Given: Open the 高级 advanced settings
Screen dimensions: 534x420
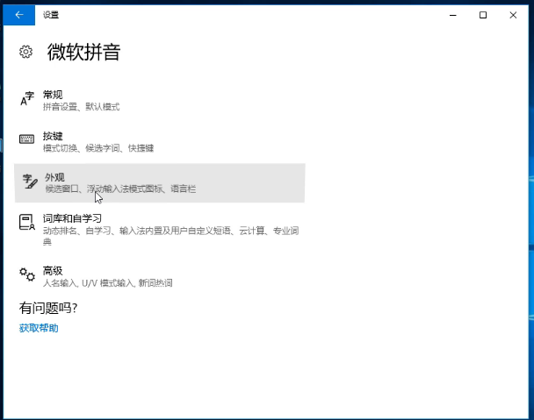Looking at the screenshot, I should pos(159,276).
